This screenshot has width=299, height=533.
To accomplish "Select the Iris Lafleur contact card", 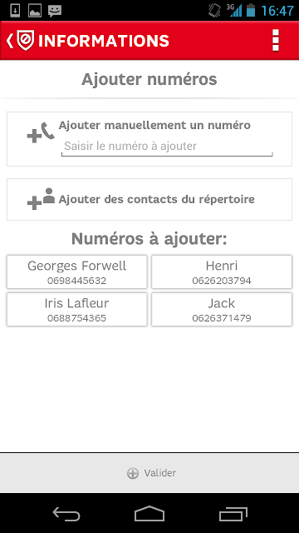I will (x=77, y=309).
